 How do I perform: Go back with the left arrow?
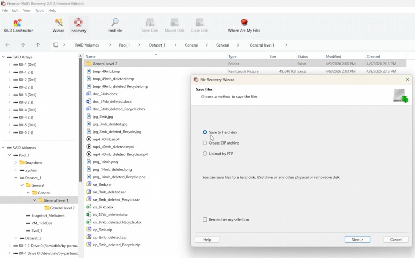point(7,45)
